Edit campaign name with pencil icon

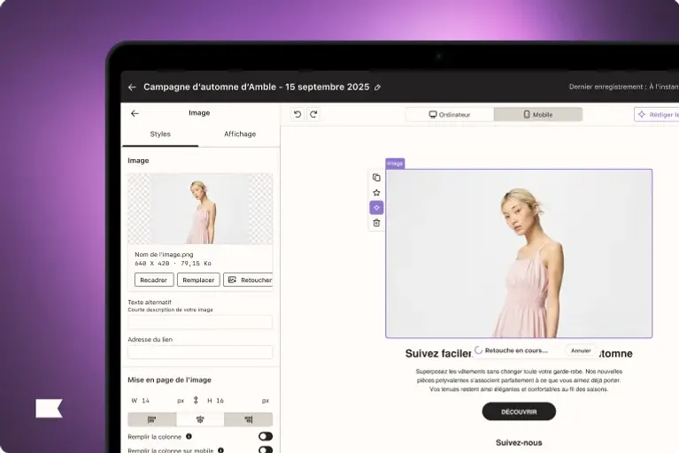pyautogui.click(x=377, y=88)
